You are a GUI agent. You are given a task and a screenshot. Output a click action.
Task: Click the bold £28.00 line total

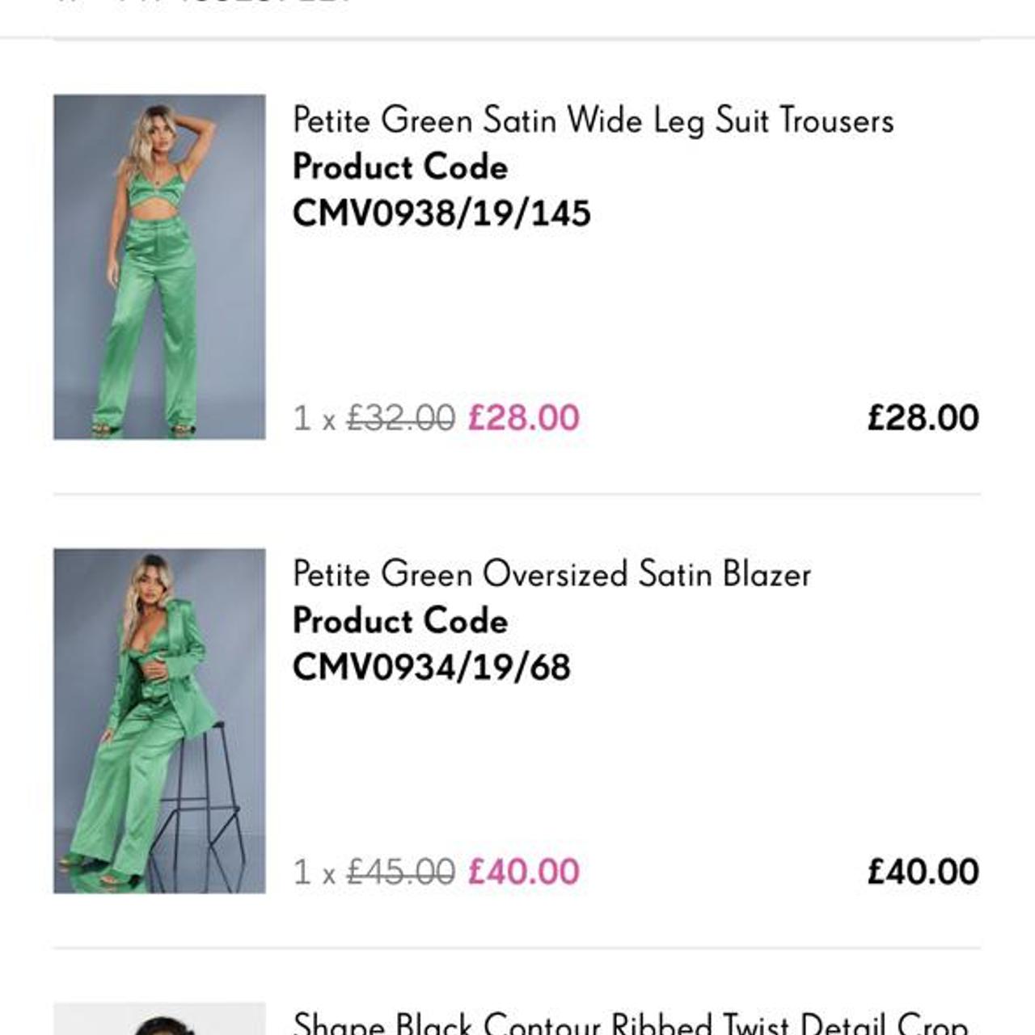922,418
